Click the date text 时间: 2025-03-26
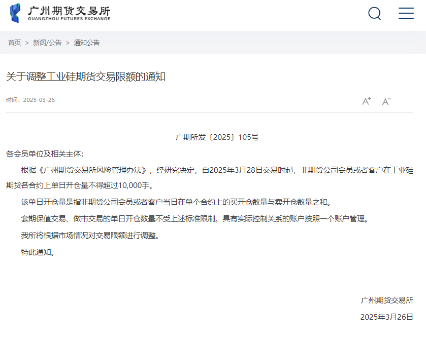Image resolution: width=426 pixels, height=342 pixels. pyautogui.click(x=30, y=100)
